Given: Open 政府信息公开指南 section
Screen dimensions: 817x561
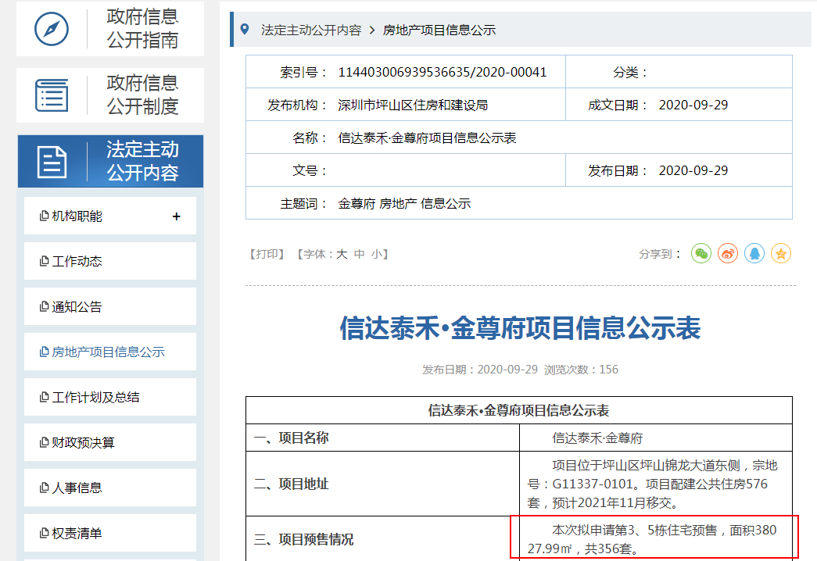Looking at the screenshot, I should pos(110,29).
